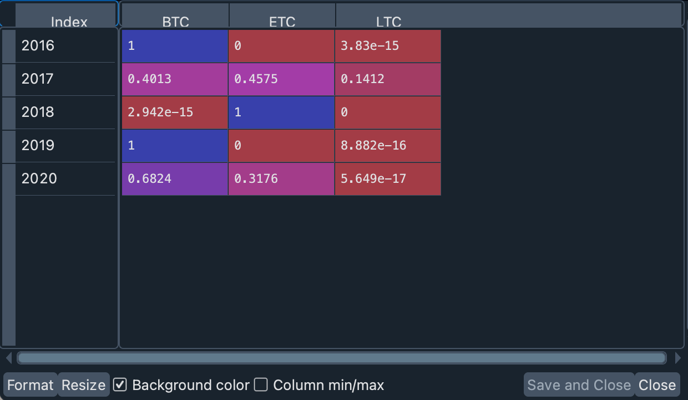Select the cell containing 0.1412
Screen dimensions: 688x400
pos(388,79)
